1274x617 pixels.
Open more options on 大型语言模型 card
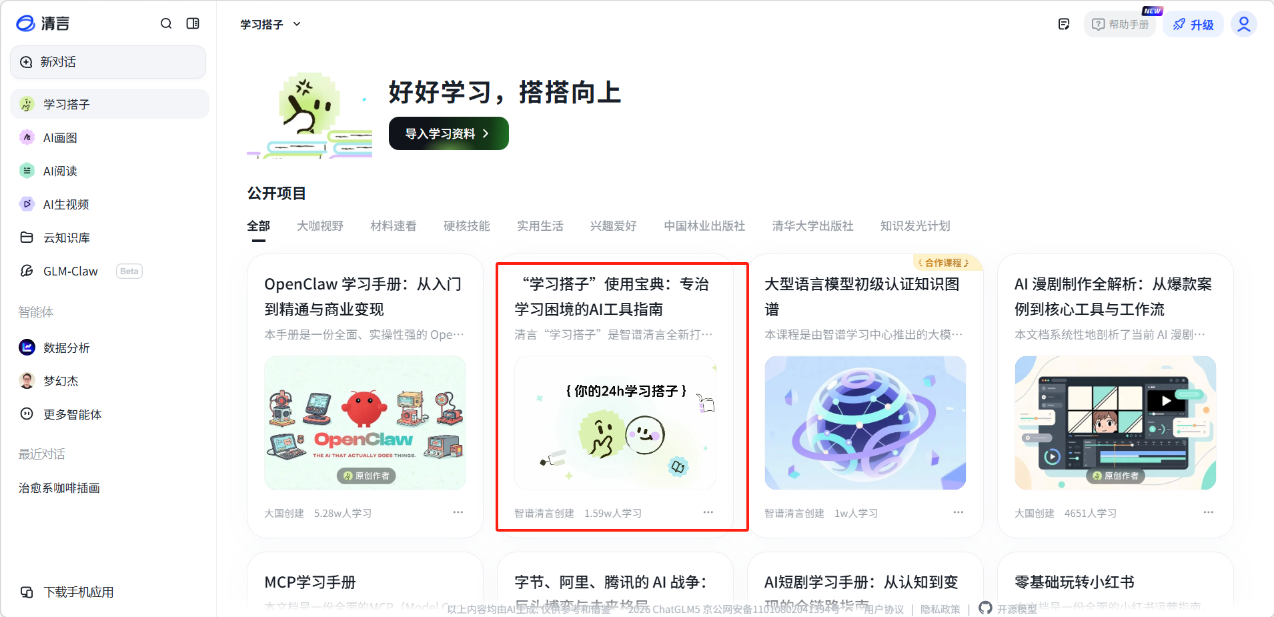959,512
